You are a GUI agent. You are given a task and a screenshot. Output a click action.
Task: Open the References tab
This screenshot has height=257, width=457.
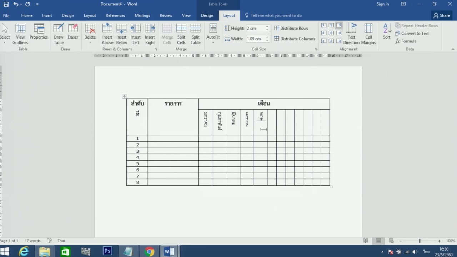(115, 16)
